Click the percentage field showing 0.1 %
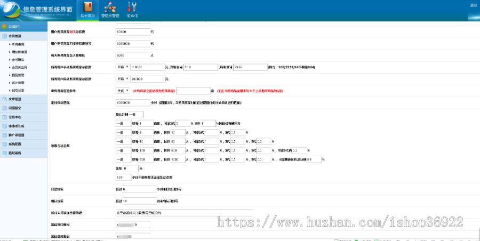The image size is (480, 241). tap(314, 159)
